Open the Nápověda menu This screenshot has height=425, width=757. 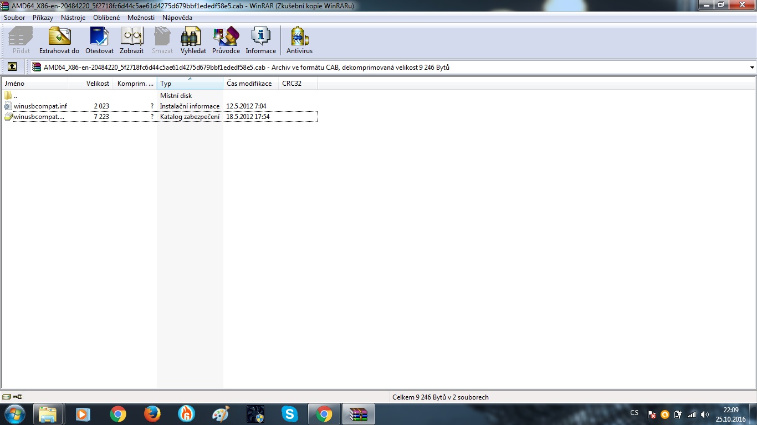point(177,18)
